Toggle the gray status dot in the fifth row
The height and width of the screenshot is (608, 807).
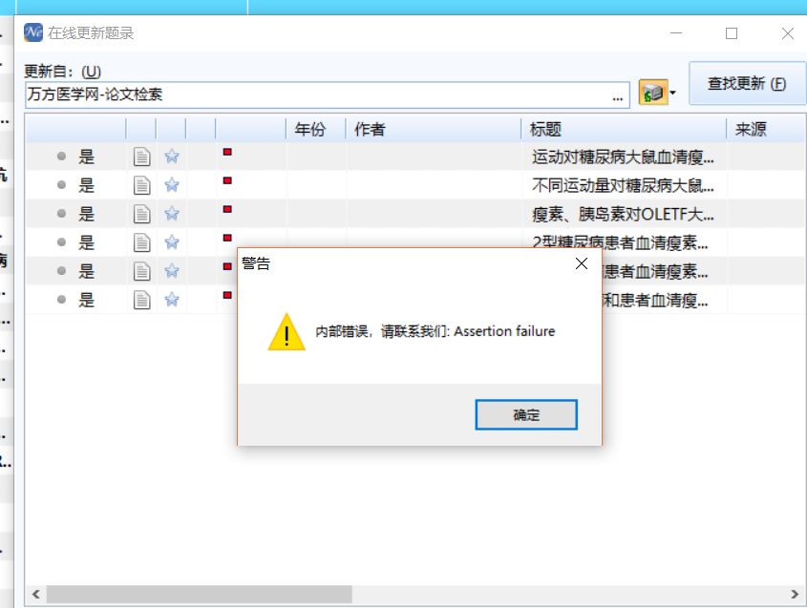click(61, 270)
